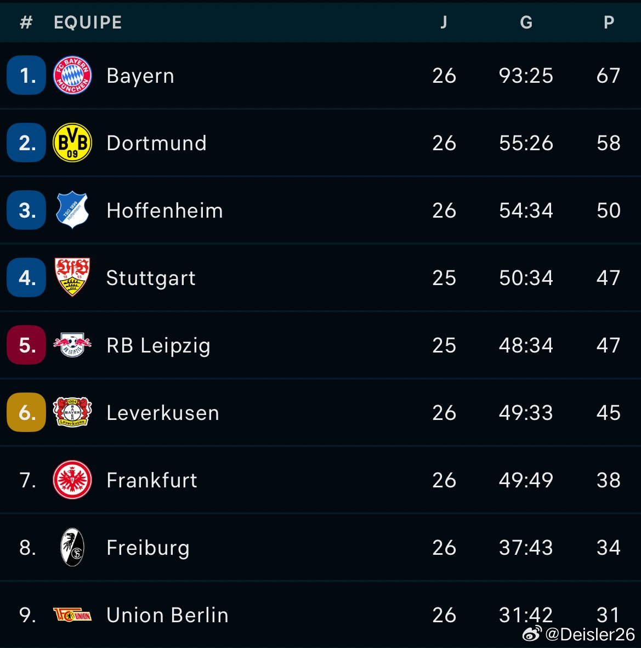
Task: Click the Hoffenheim blue shield crest
Action: 72,210
